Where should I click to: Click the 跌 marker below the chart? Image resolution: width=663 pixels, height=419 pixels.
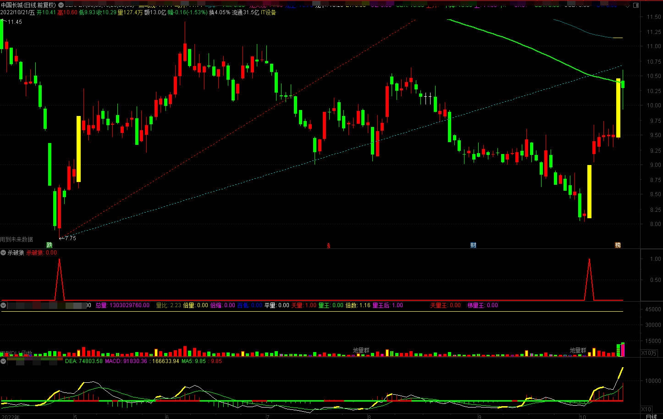[49, 245]
